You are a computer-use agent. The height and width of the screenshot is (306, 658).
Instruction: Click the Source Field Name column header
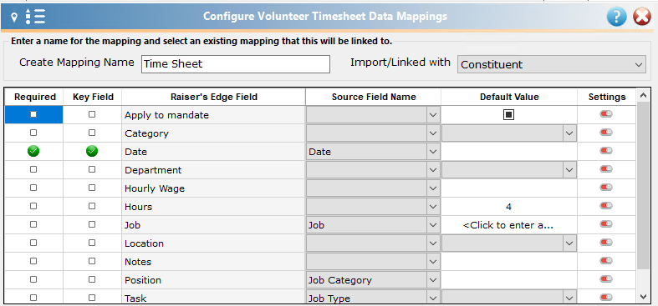[x=374, y=97]
